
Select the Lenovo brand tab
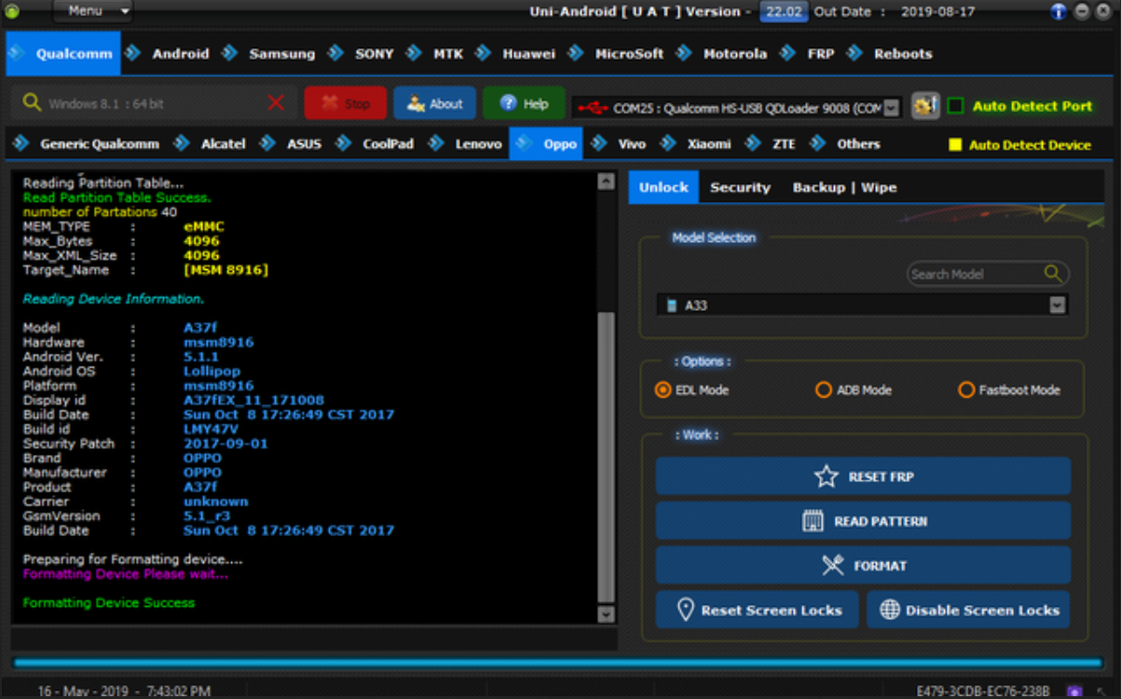tap(478, 144)
